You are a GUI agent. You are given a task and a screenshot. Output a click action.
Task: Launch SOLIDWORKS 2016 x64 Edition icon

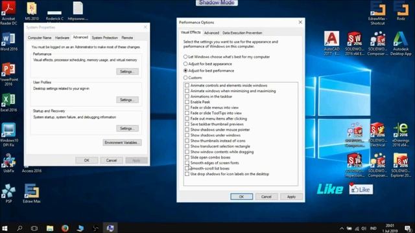(355, 43)
